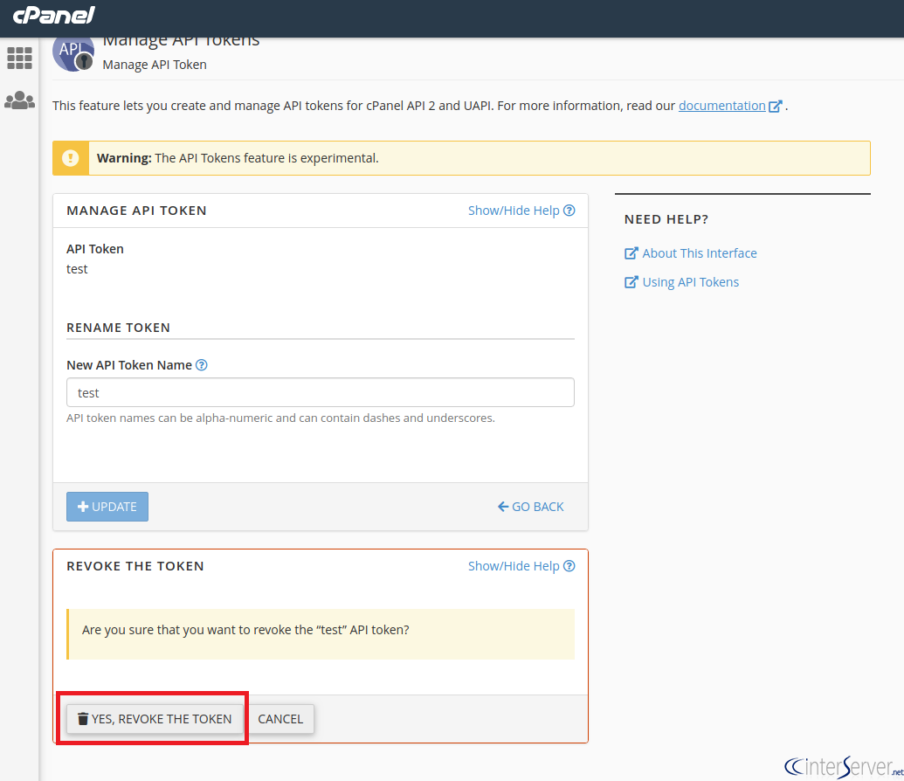Click the revoke confirmation question text
The height and width of the screenshot is (781, 904).
[x=245, y=630]
